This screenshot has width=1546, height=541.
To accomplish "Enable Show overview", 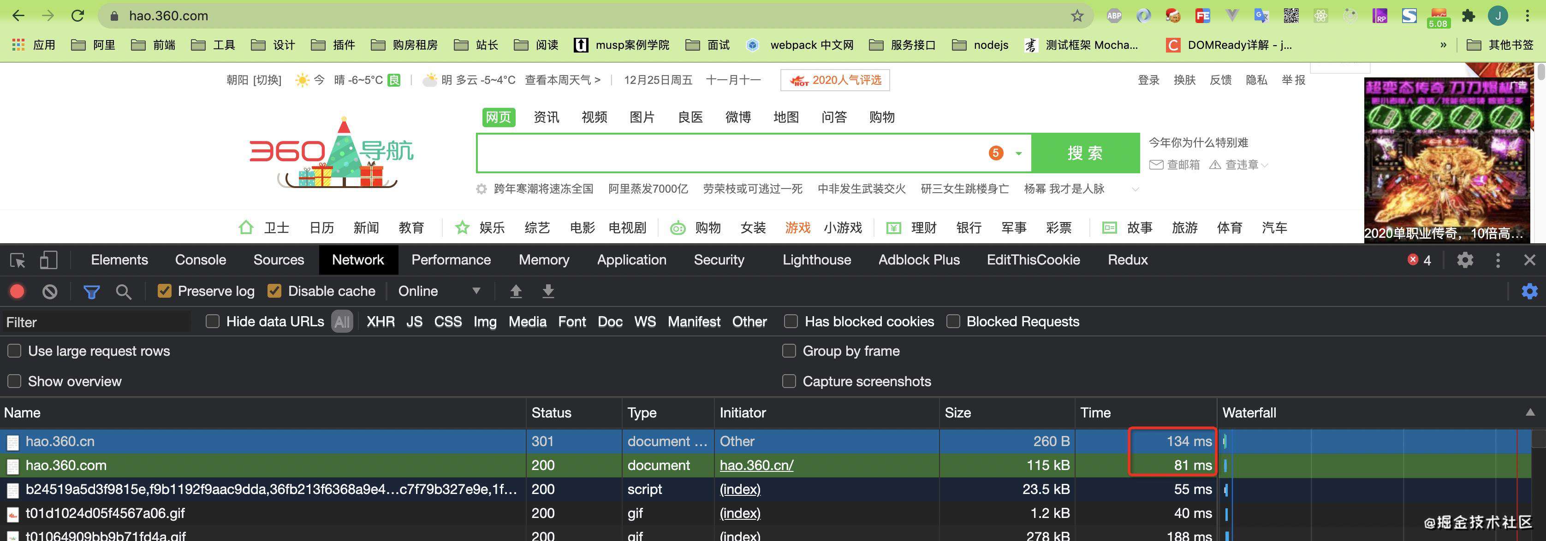I will point(14,382).
